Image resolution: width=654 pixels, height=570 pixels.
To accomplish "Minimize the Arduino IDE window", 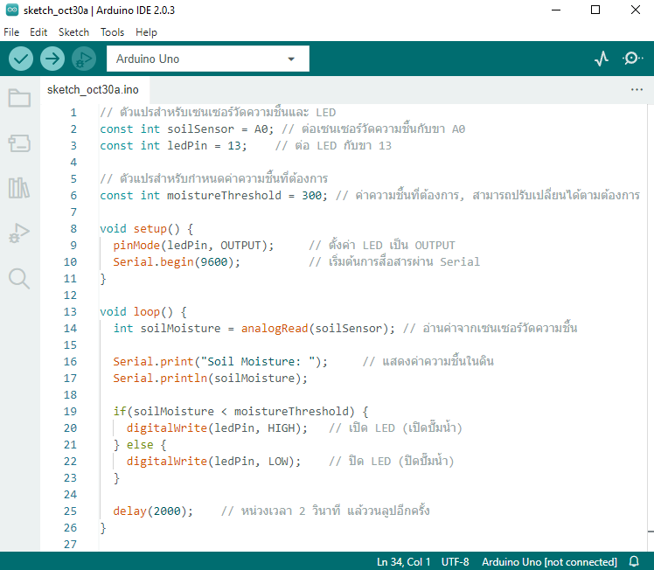I will click(x=556, y=10).
